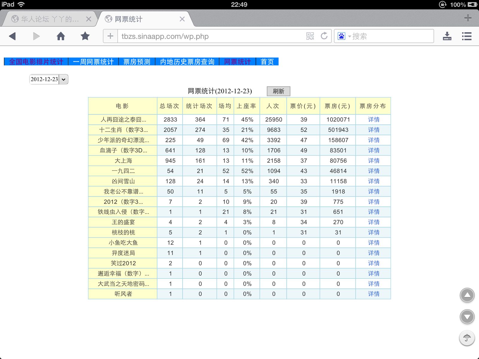Choose the Baidu paw search engine icon

point(341,36)
